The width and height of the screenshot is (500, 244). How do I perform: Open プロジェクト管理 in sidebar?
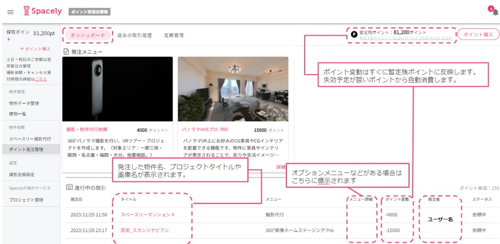(x=26, y=200)
